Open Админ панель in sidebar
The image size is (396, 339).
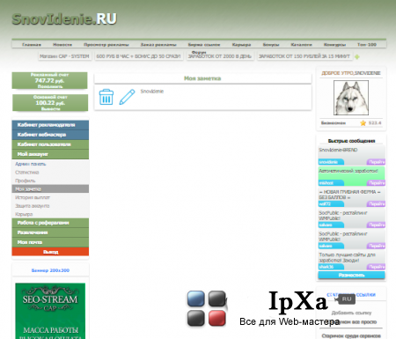[x=31, y=164]
